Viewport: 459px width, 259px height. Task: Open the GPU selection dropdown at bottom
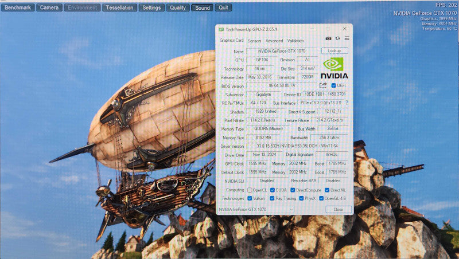(x=255, y=209)
